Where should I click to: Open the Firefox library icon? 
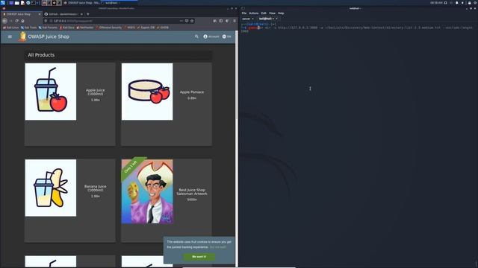pyautogui.click(x=215, y=21)
